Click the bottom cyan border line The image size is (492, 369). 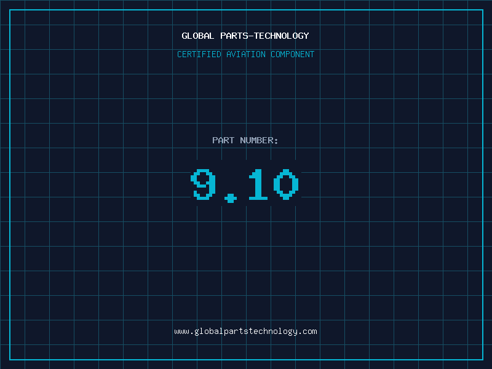247,360
